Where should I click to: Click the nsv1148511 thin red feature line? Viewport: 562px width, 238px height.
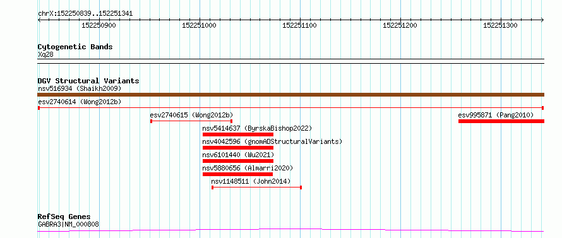tap(256, 187)
